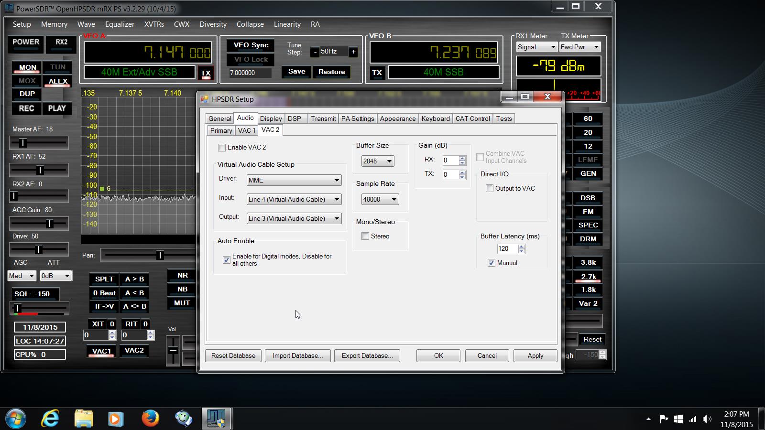Click the RX1 AF slider
765x430 pixels.
point(39,170)
